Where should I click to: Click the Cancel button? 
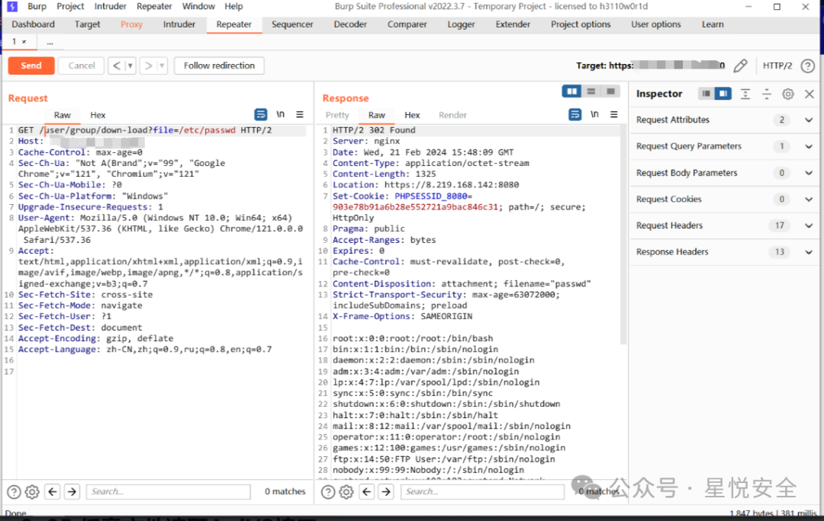pyautogui.click(x=82, y=66)
